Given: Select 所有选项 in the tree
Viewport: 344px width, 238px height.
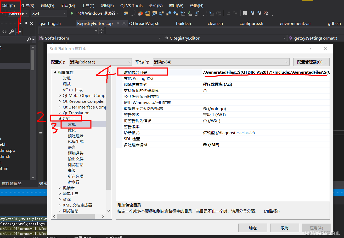Looking at the screenshot, I should tap(76, 176).
